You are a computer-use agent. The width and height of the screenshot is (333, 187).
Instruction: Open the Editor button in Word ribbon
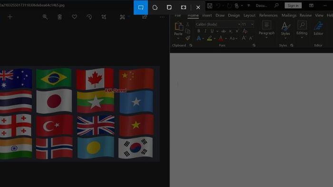tap(318, 28)
